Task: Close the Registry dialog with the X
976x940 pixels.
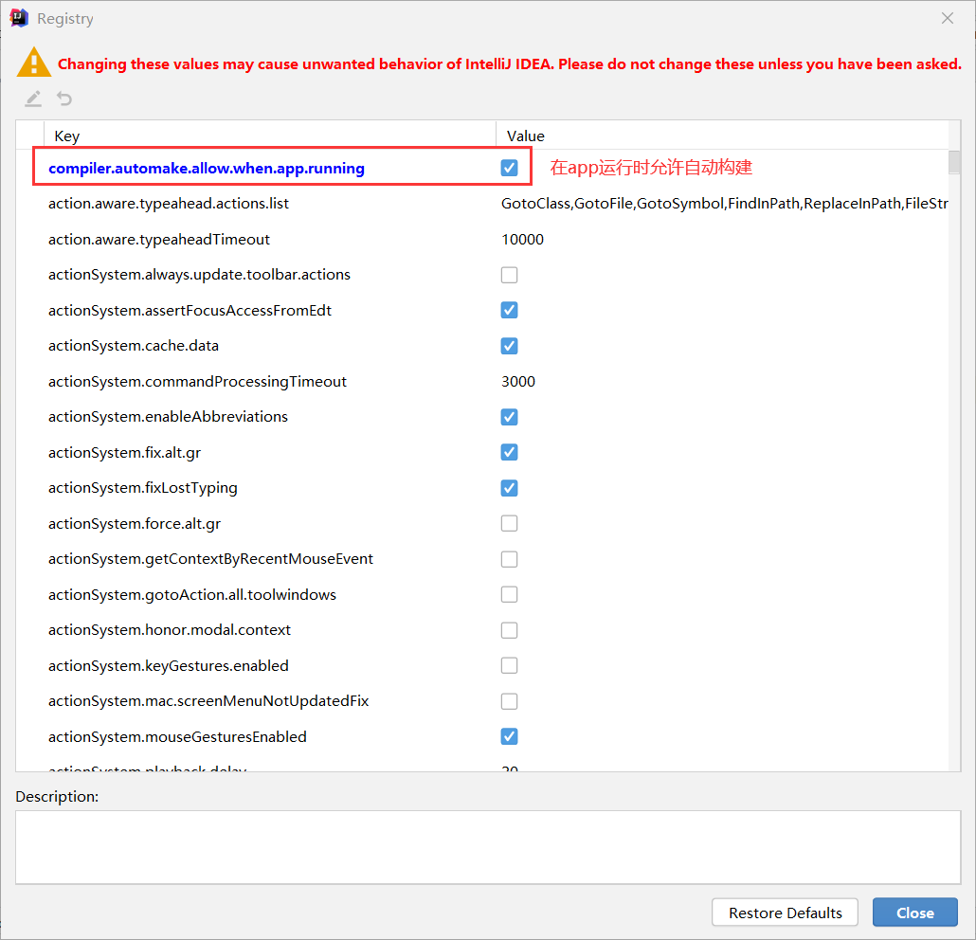Action: coord(948,18)
